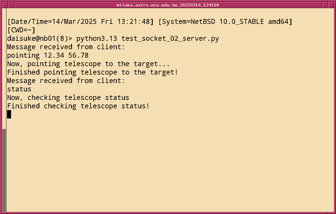Click the test_socket_02_server.py filename
This screenshot has width=336, height=214.
point(170,38)
